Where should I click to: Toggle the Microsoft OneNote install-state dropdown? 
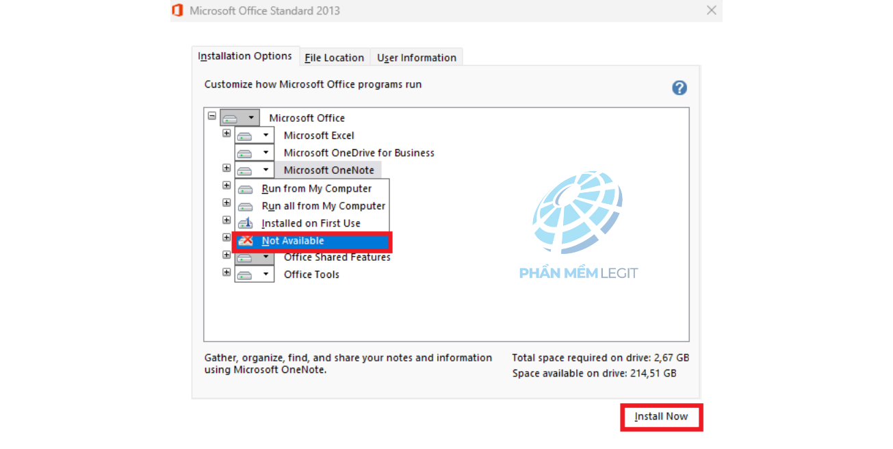point(255,170)
